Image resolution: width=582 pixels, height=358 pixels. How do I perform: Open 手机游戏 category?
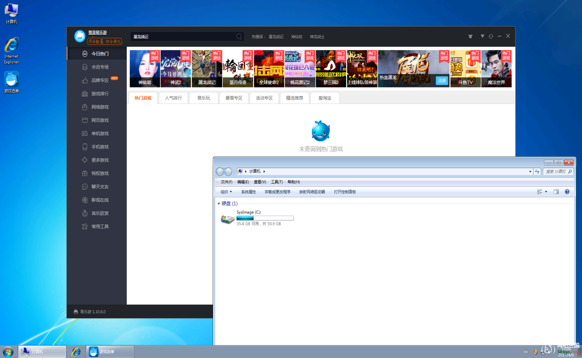(97, 147)
